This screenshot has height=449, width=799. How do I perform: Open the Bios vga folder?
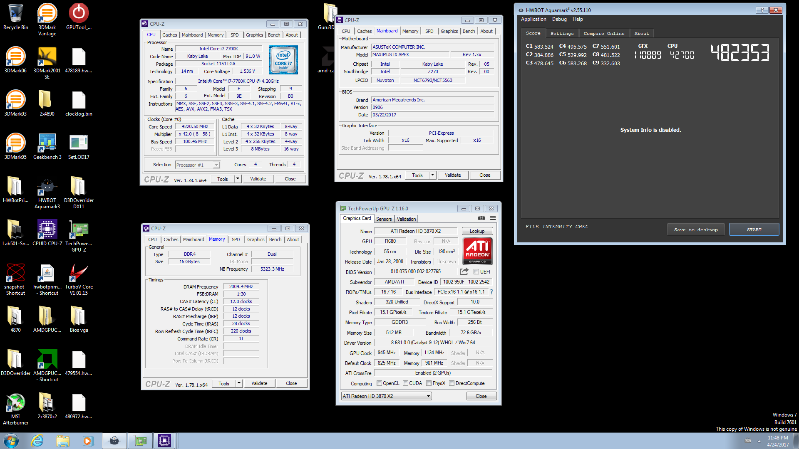click(79, 319)
